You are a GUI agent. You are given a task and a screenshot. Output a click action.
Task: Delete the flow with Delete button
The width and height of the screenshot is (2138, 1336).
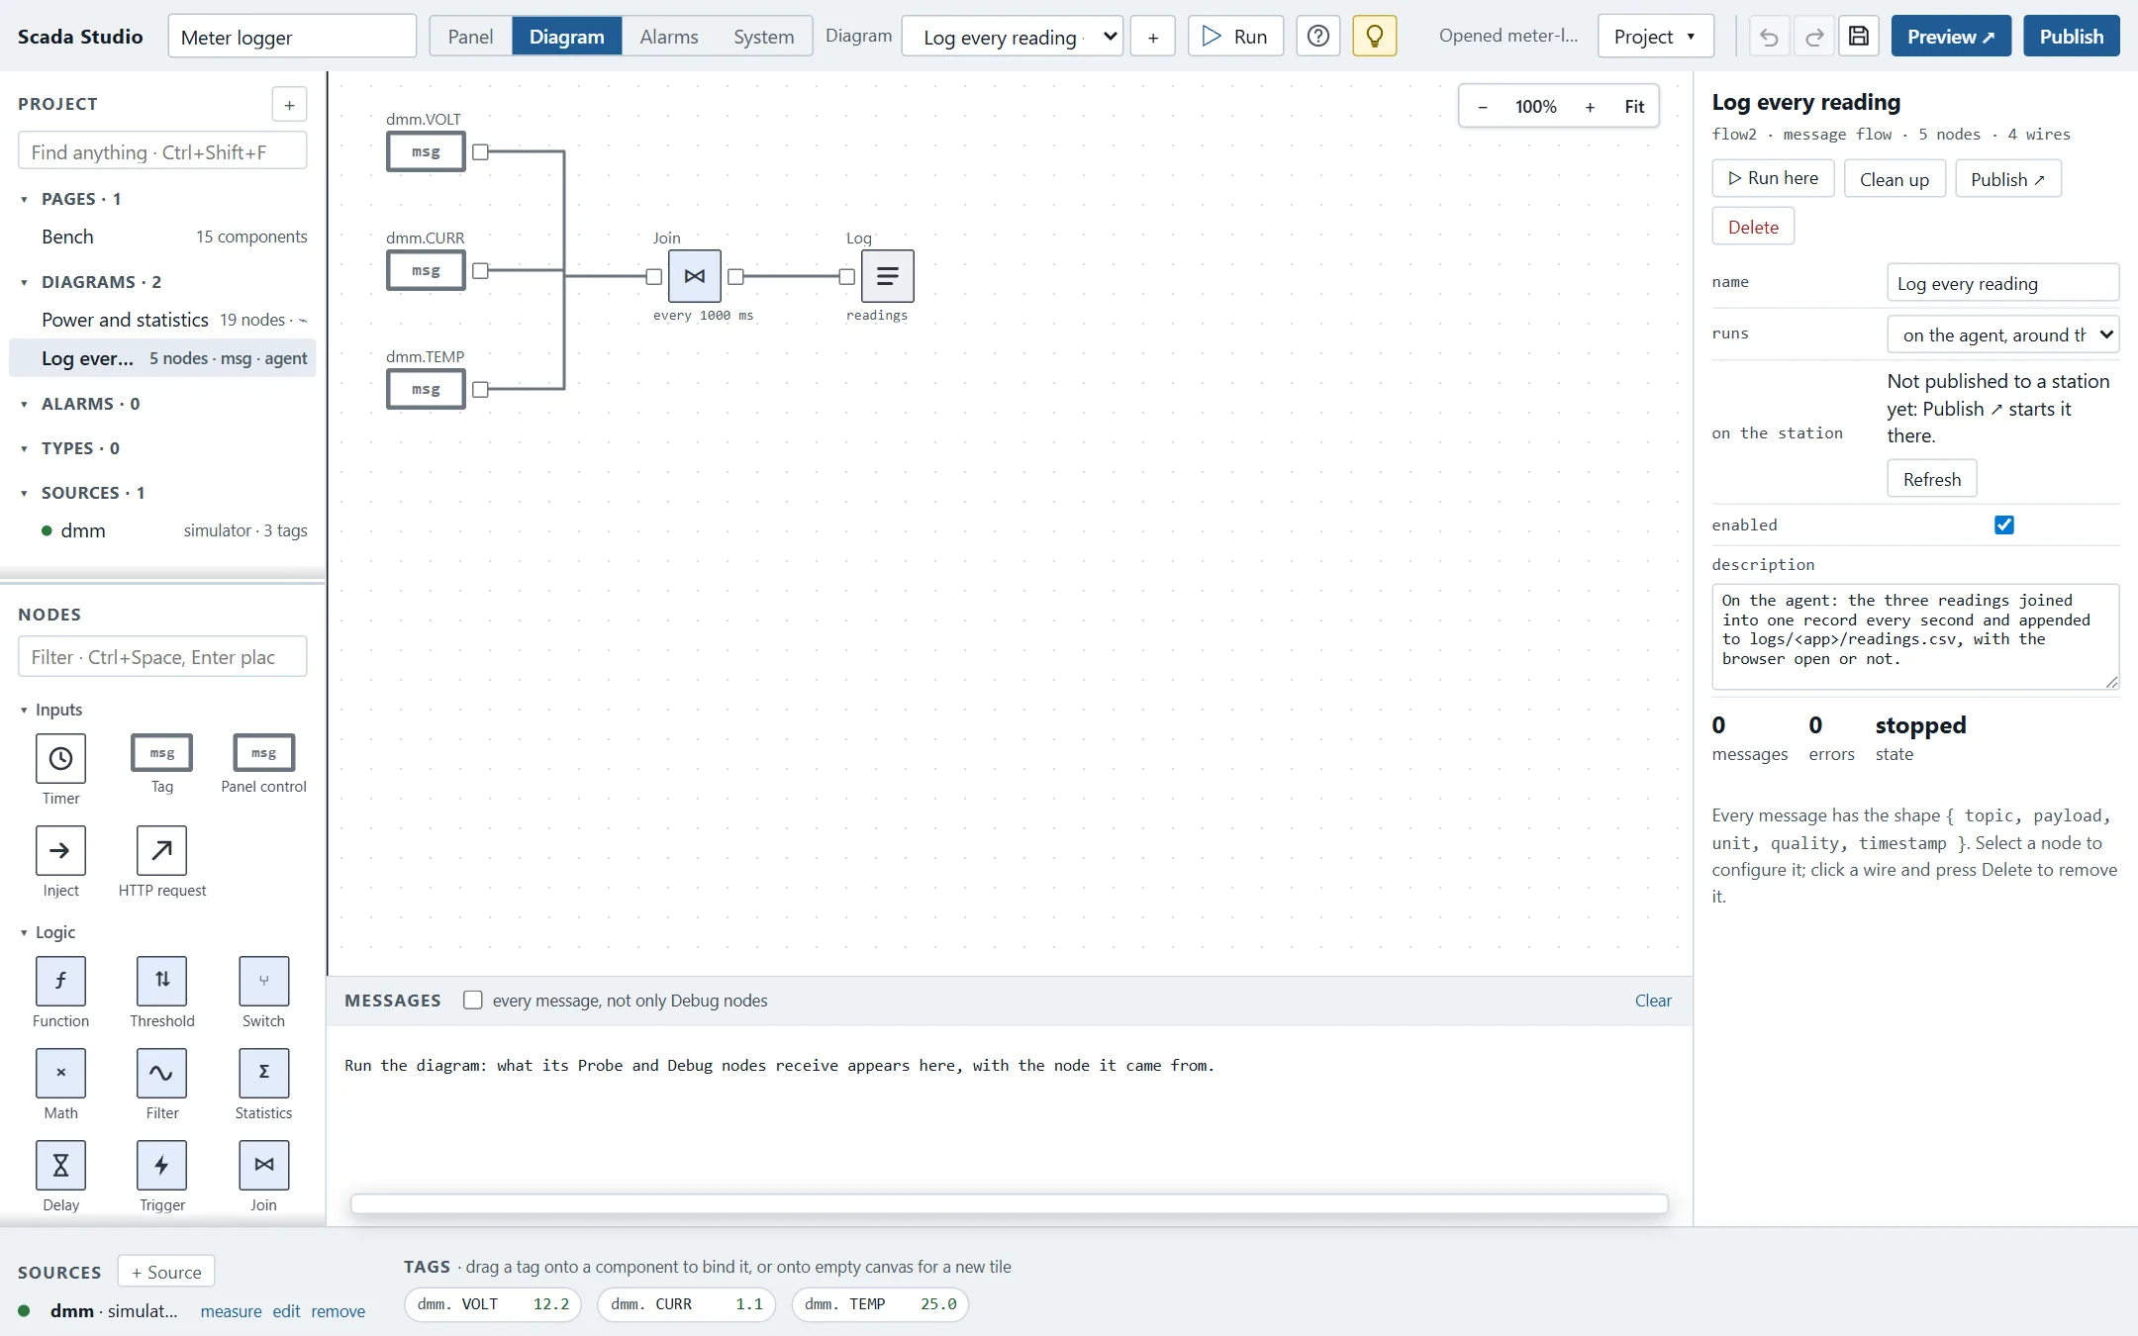pos(1753,227)
